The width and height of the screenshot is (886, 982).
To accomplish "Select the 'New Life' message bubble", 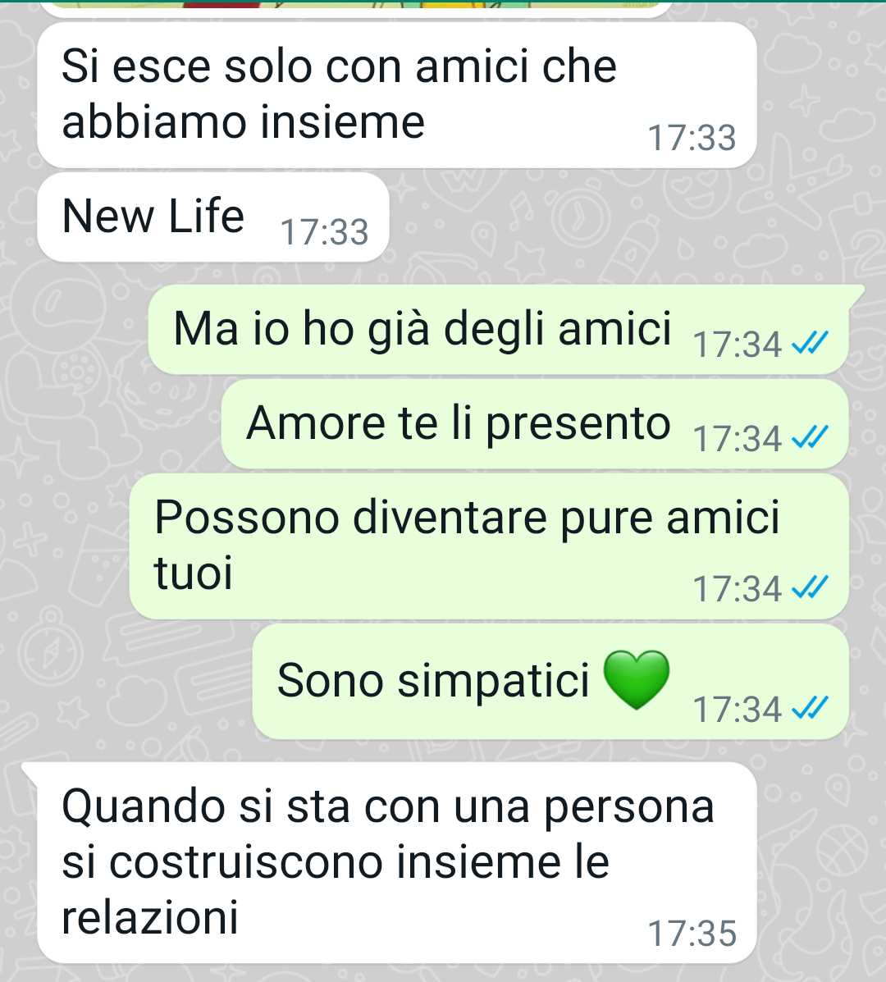I will (213, 217).
